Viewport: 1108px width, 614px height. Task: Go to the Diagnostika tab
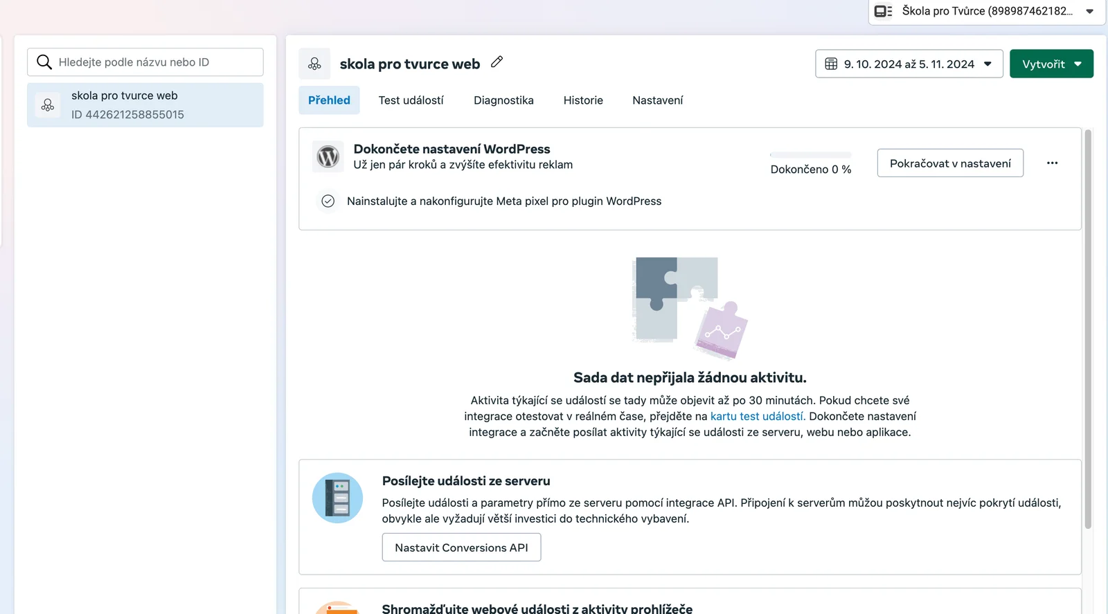point(503,100)
